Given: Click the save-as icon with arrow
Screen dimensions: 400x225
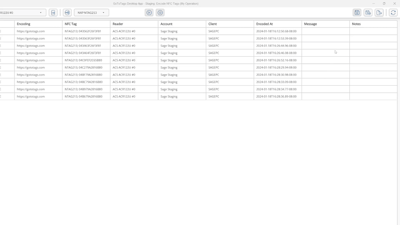Looking at the screenshot, I should tap(368, 13).
